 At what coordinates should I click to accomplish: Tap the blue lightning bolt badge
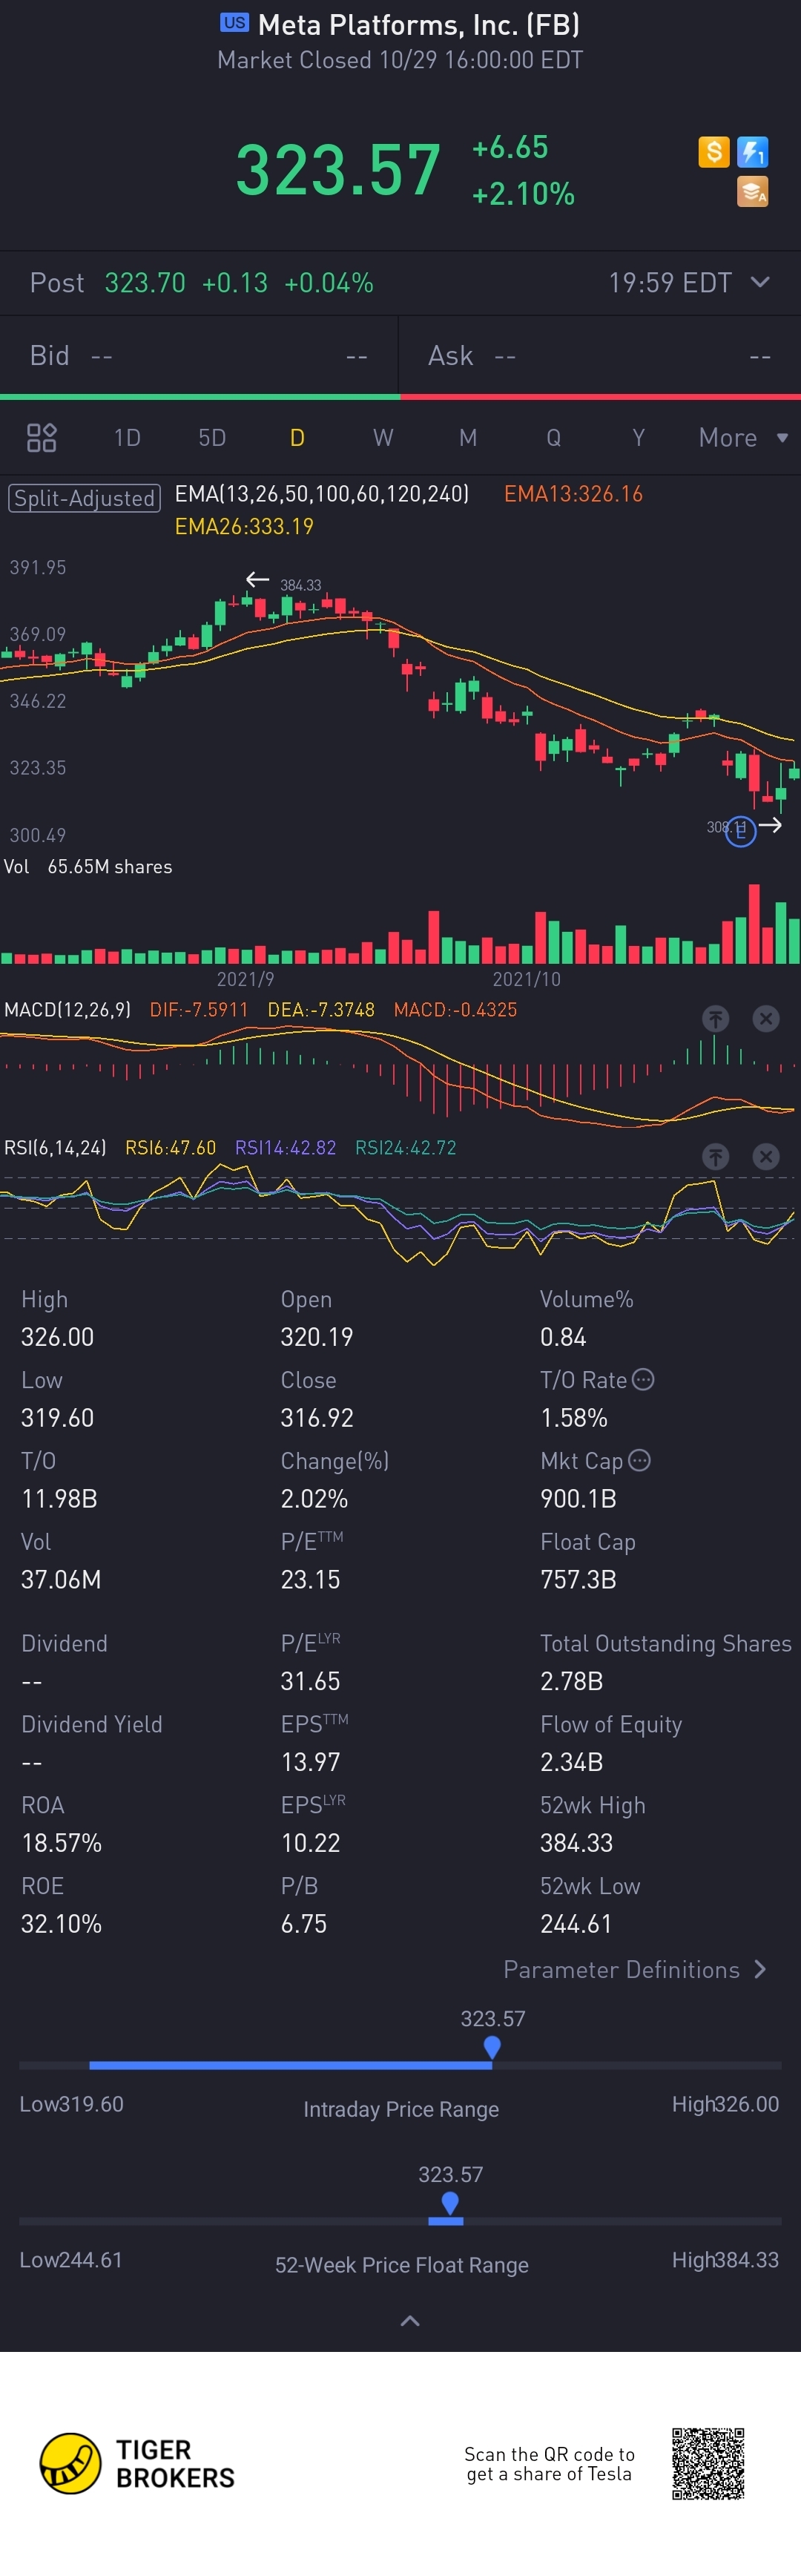tap(752, 152)
